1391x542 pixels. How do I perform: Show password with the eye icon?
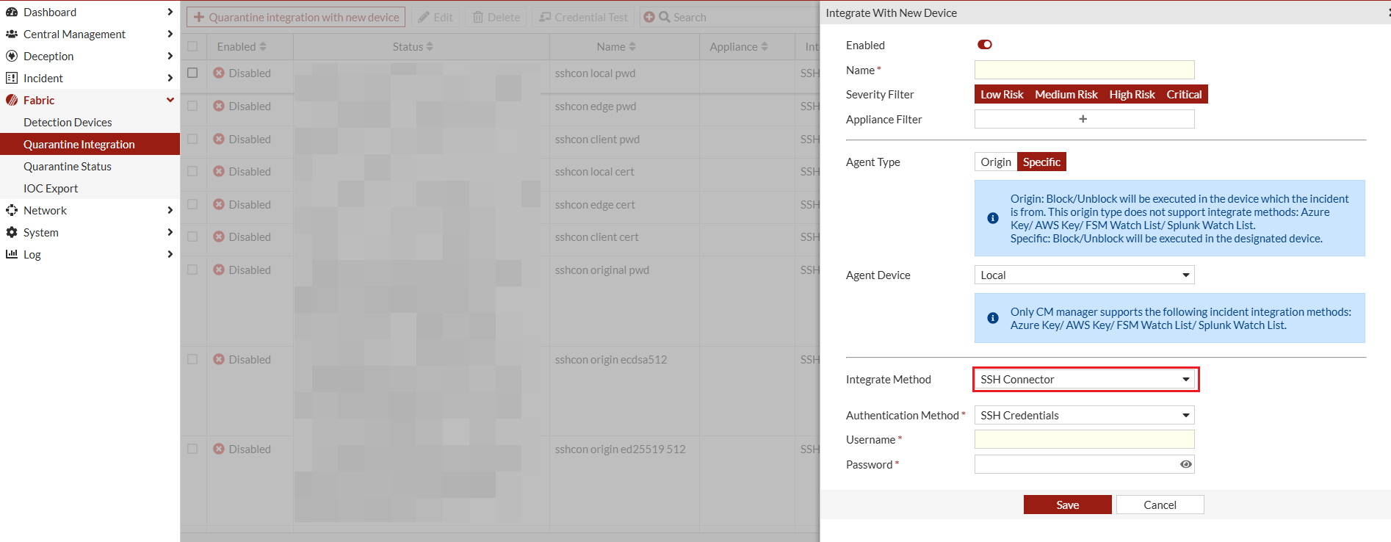tap(1185, 464)
